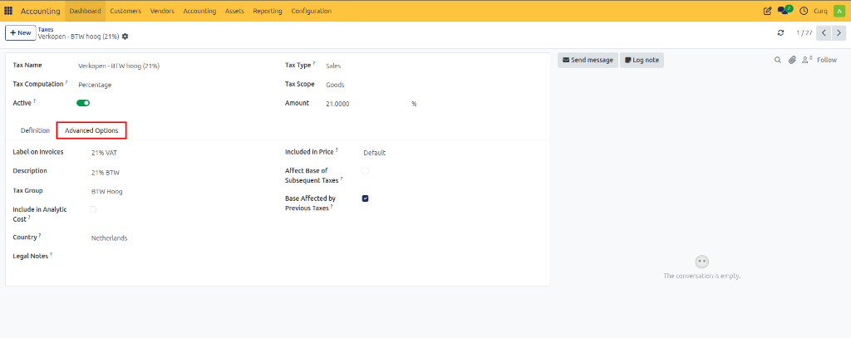This screenshot has height=338, width=851.
Task: Uncheck Base Affected by Previous Taxes
Action: coord(366,198)
